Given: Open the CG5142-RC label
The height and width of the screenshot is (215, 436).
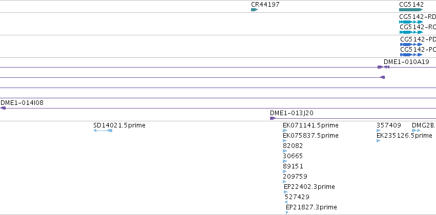Looking at the screenshot, I should [418, 27].
